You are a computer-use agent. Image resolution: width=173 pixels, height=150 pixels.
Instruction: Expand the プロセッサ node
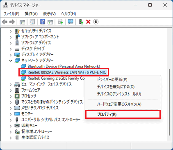[x=11, y=96]
